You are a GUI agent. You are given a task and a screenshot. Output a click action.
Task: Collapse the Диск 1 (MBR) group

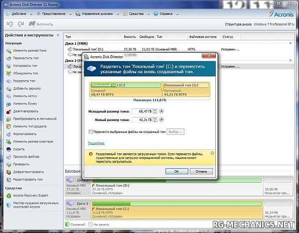[x=291, y=43]
